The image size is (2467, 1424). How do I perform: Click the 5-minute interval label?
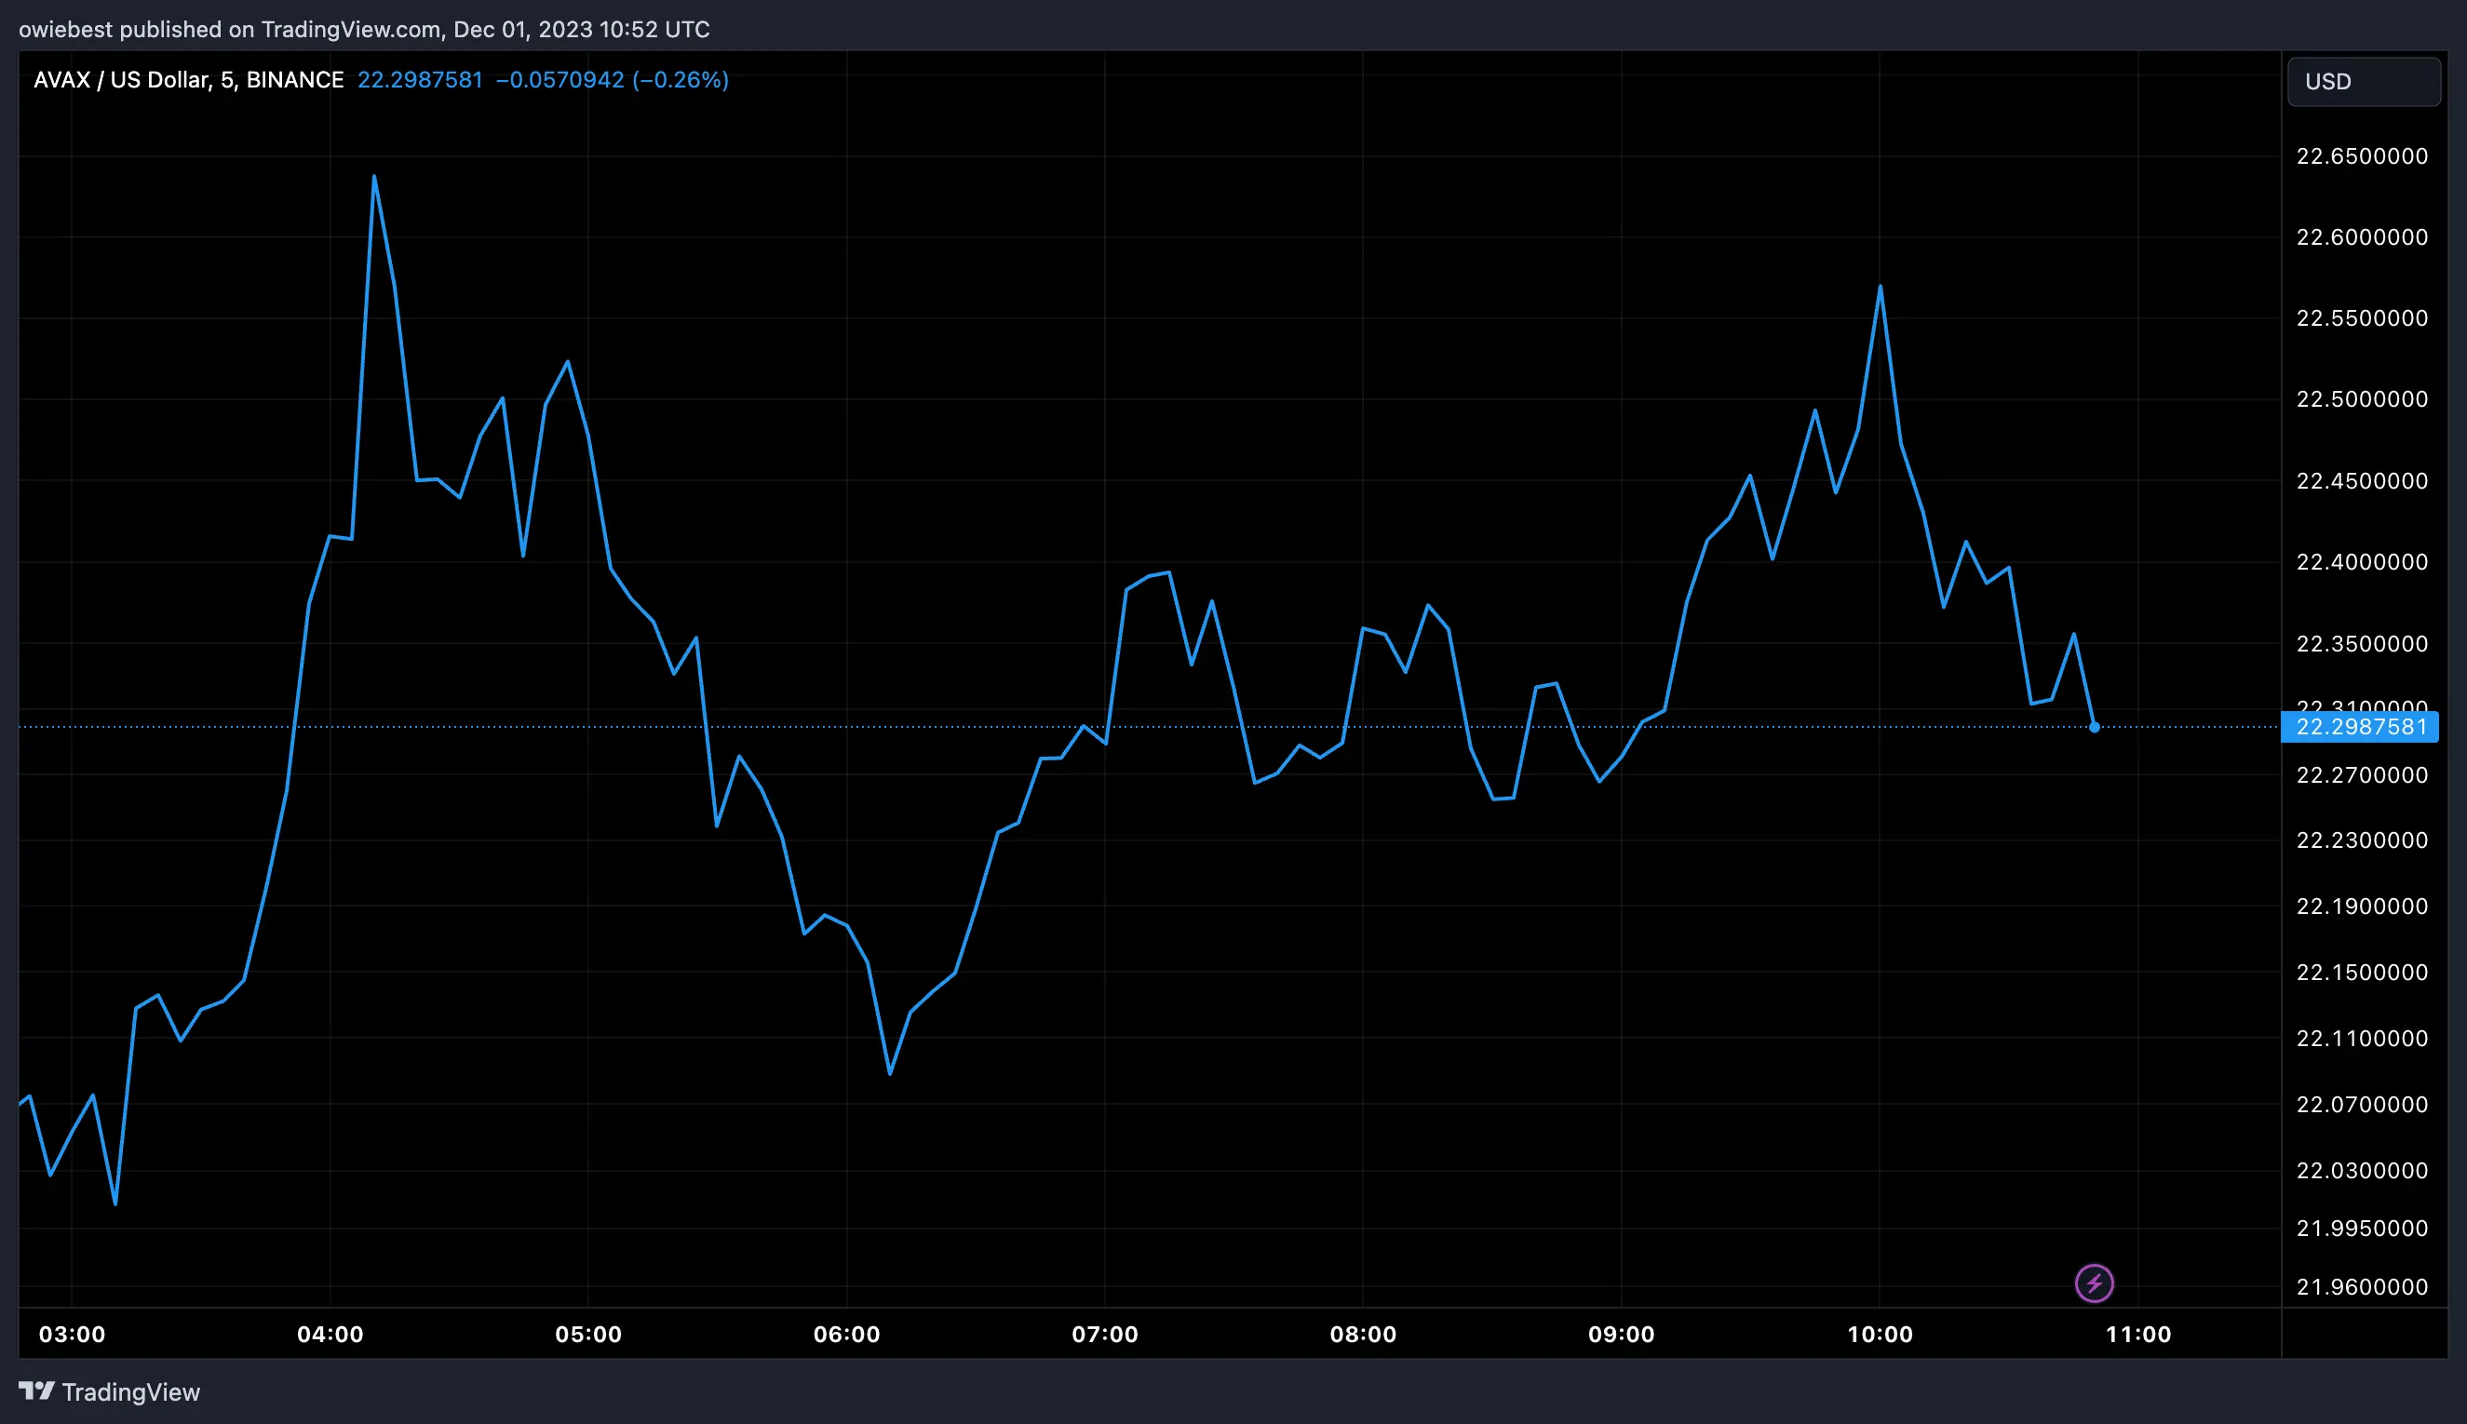pyautogui.click(x=228, y=79)
